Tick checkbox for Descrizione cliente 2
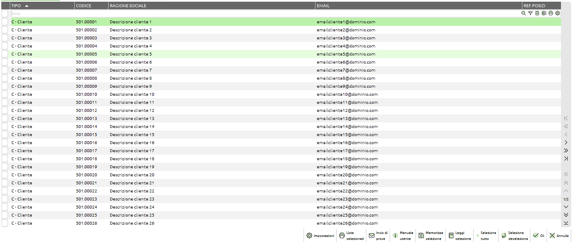The image size is (572, 245). click(5, 30)
